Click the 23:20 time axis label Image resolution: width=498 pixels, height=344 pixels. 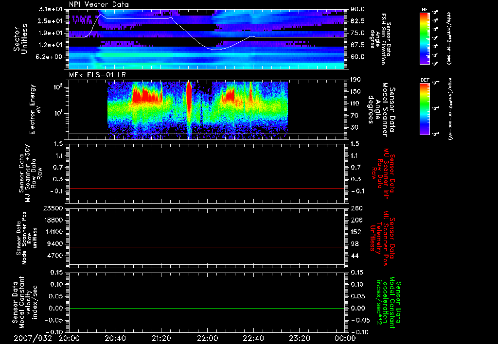(x=299, y=338)
